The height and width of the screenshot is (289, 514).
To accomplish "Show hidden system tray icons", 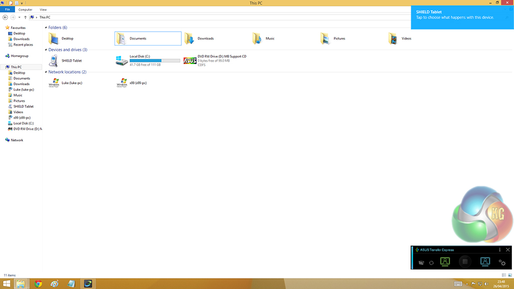I will pyautogui.click(x=467, y=284).
